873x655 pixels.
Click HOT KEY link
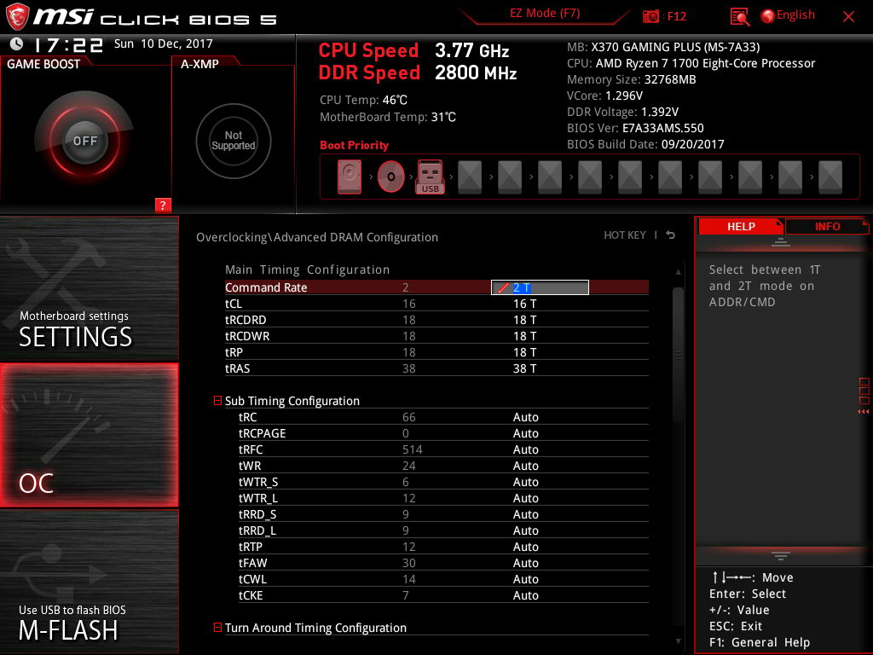coord(625,235)
